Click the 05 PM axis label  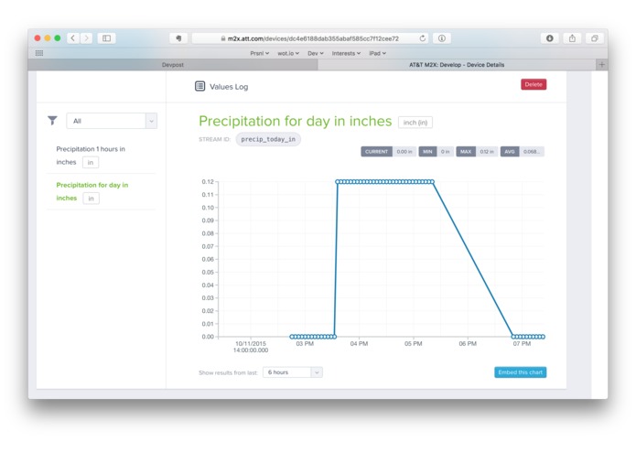(x=414, y=344)
